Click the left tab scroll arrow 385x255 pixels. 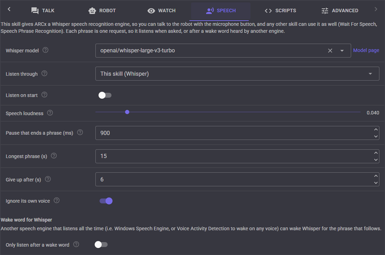coord(9,9)
